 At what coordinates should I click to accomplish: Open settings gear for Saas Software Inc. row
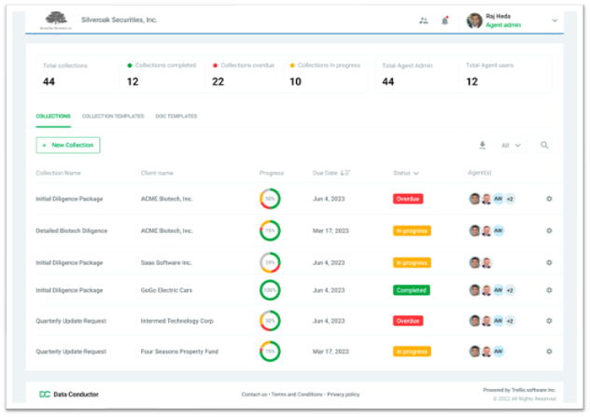[x=549, y=263]
